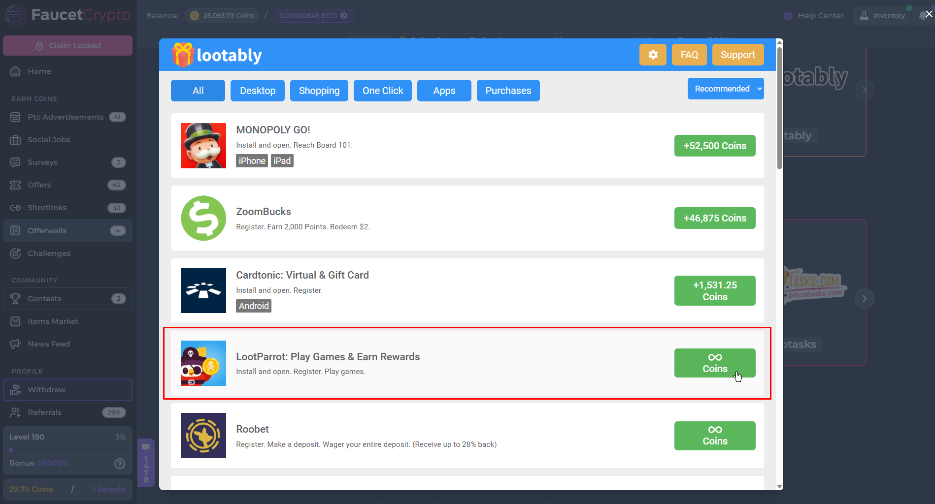The image size is (935, 504).
Task: Select the One Click filter tab
Action: 383,91
